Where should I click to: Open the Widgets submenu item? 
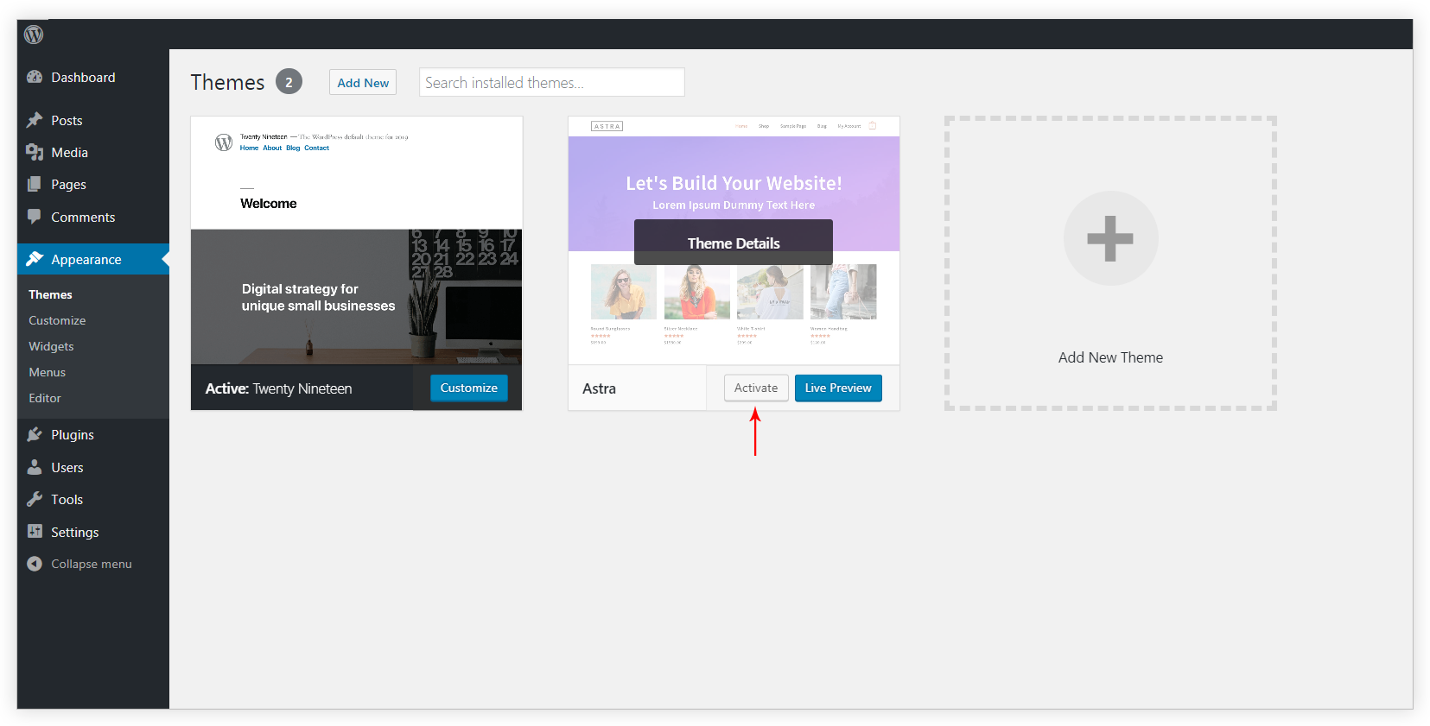coord(51,346)
